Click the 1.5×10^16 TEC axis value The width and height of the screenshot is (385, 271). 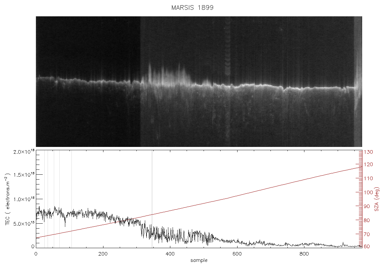[x=24, y=175]
